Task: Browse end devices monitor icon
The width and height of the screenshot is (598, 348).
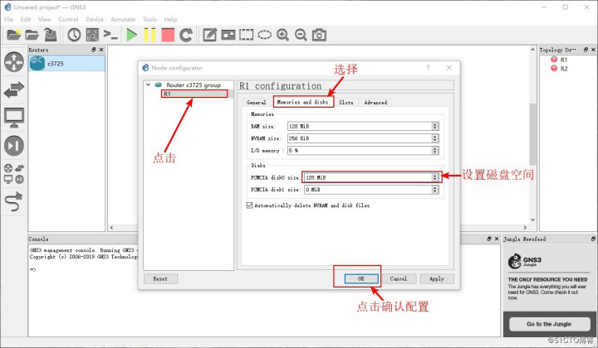Action: coord(14,118)
